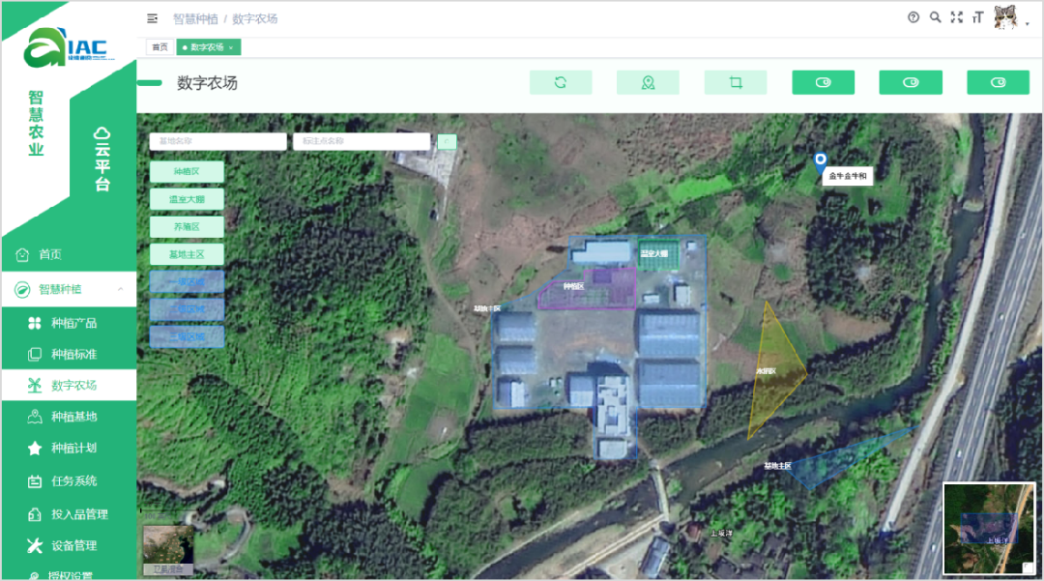Screen dimensions: 1044x581
Task: Click the crop area toolbar button
Action: 735,83
